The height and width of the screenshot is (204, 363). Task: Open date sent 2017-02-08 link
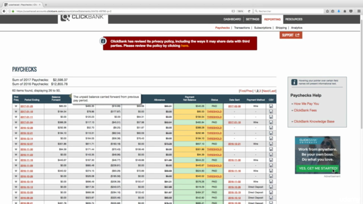(x=234, y=106)
